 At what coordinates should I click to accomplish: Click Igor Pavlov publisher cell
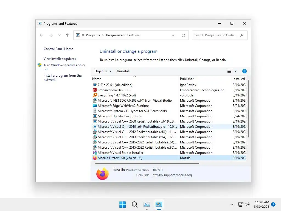click(x=188, y=85)
